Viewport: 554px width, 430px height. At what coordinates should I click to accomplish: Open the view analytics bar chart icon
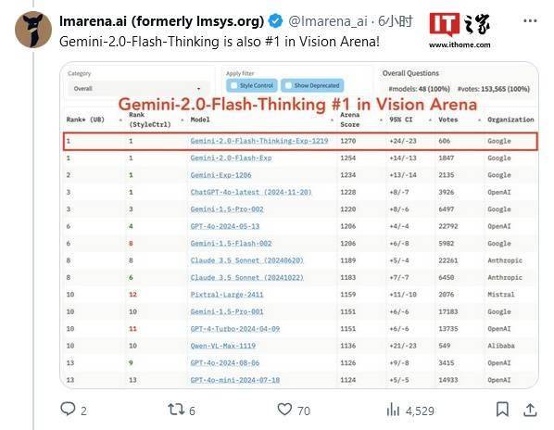click(393, 410)
